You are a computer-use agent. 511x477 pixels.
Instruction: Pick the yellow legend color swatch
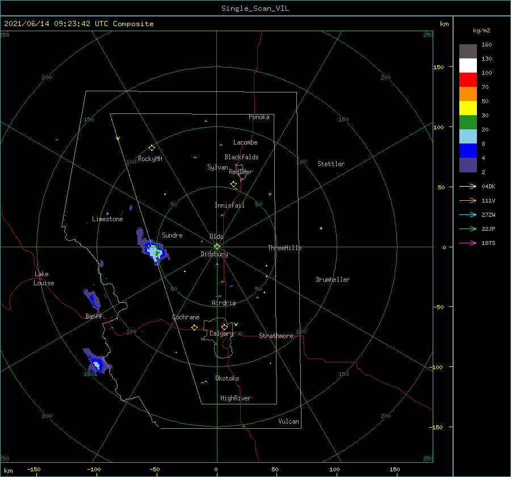(468, 108)
